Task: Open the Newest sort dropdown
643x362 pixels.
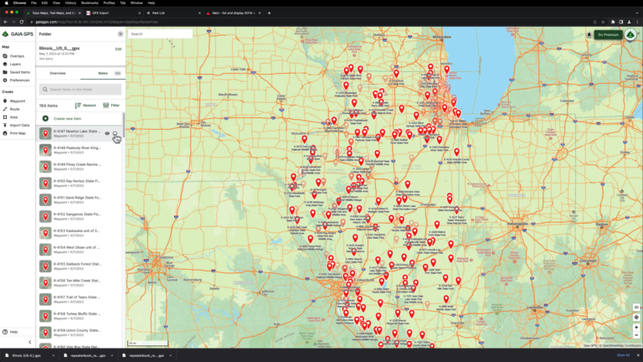Action: (x=85, y=106)
